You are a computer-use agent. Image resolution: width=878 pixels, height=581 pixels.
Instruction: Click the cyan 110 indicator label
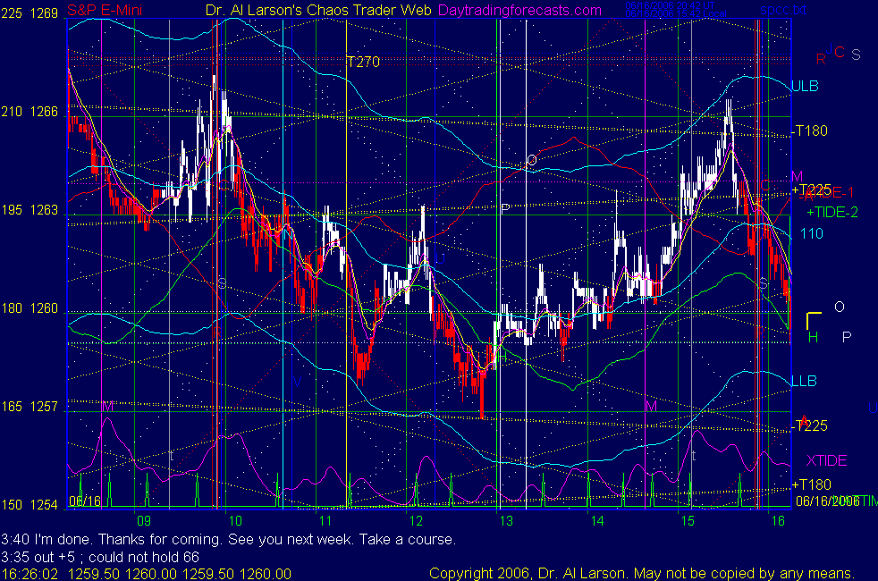tap(812, 233)
